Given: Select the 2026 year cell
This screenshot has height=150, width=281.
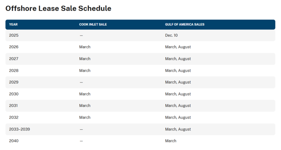Looking at the screenshot, I should (x=14, y=47).
